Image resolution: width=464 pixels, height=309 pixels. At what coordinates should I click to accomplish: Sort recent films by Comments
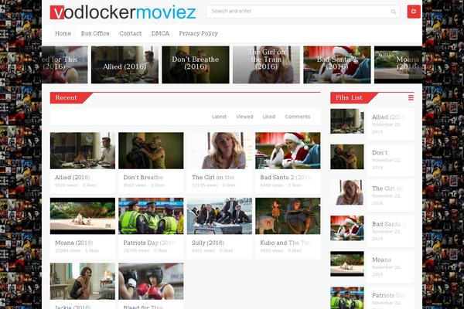[298, 117]
